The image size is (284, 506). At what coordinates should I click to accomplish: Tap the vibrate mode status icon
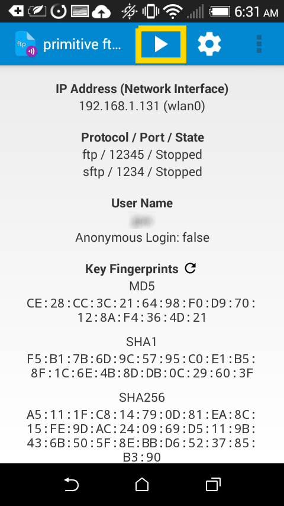(150, 12)
